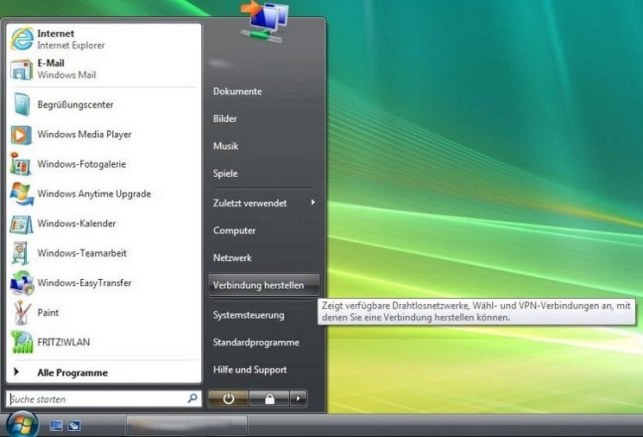Open Hilfe und Support
643x437 pixels.
click(249, 370)
